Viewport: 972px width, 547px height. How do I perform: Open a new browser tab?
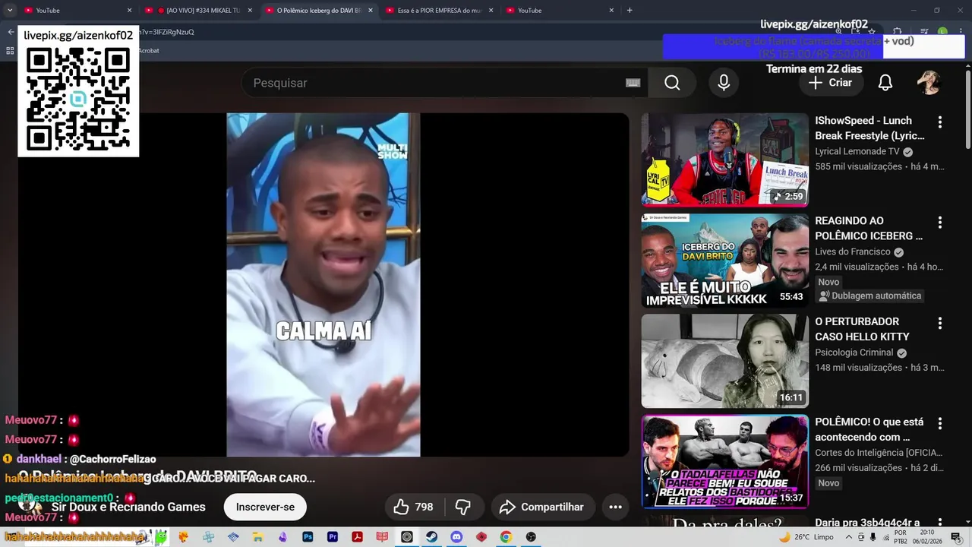630,11
